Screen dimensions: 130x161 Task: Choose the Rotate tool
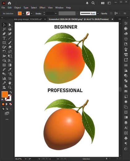point(4,51)
